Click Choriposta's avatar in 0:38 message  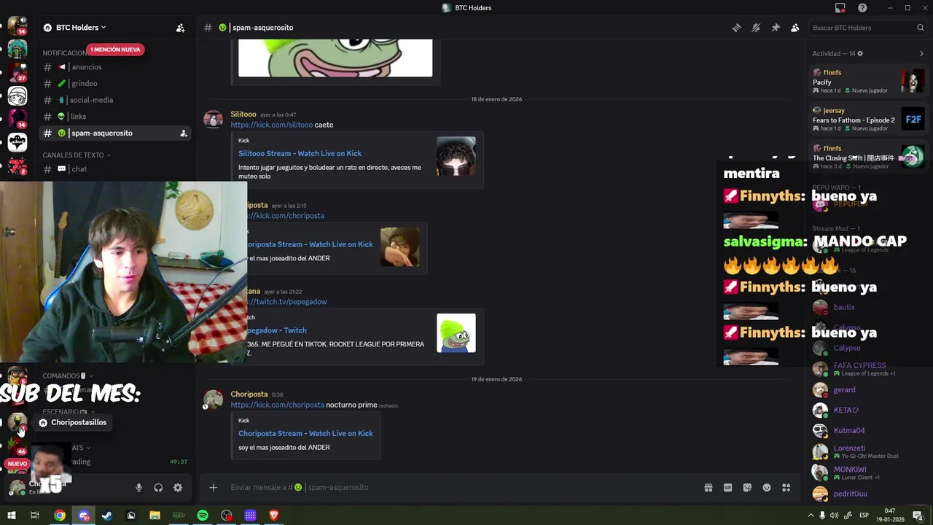[214, 400]
